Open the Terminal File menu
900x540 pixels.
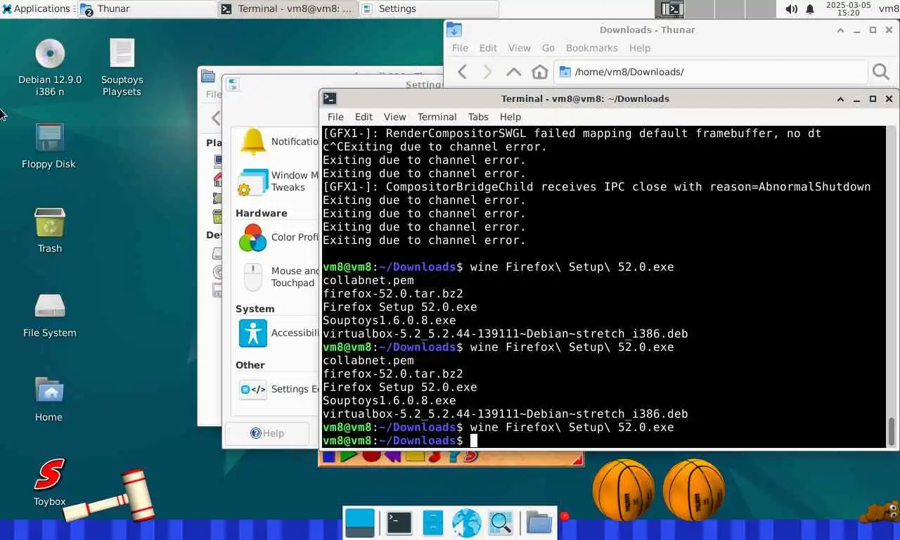point(335,117)
